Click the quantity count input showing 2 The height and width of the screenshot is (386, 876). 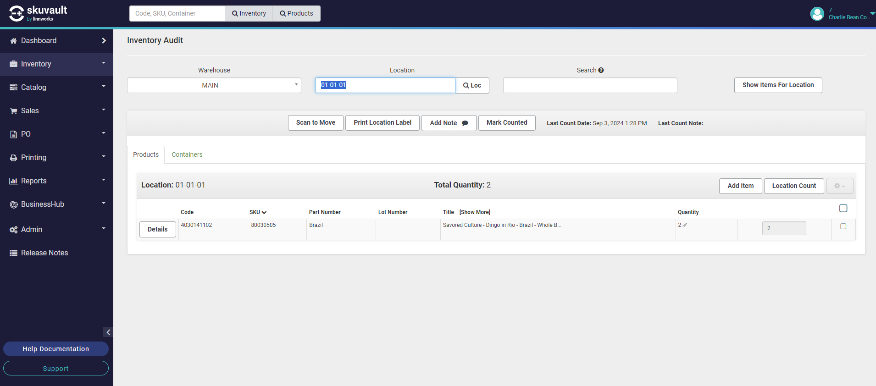click(784, 228)
